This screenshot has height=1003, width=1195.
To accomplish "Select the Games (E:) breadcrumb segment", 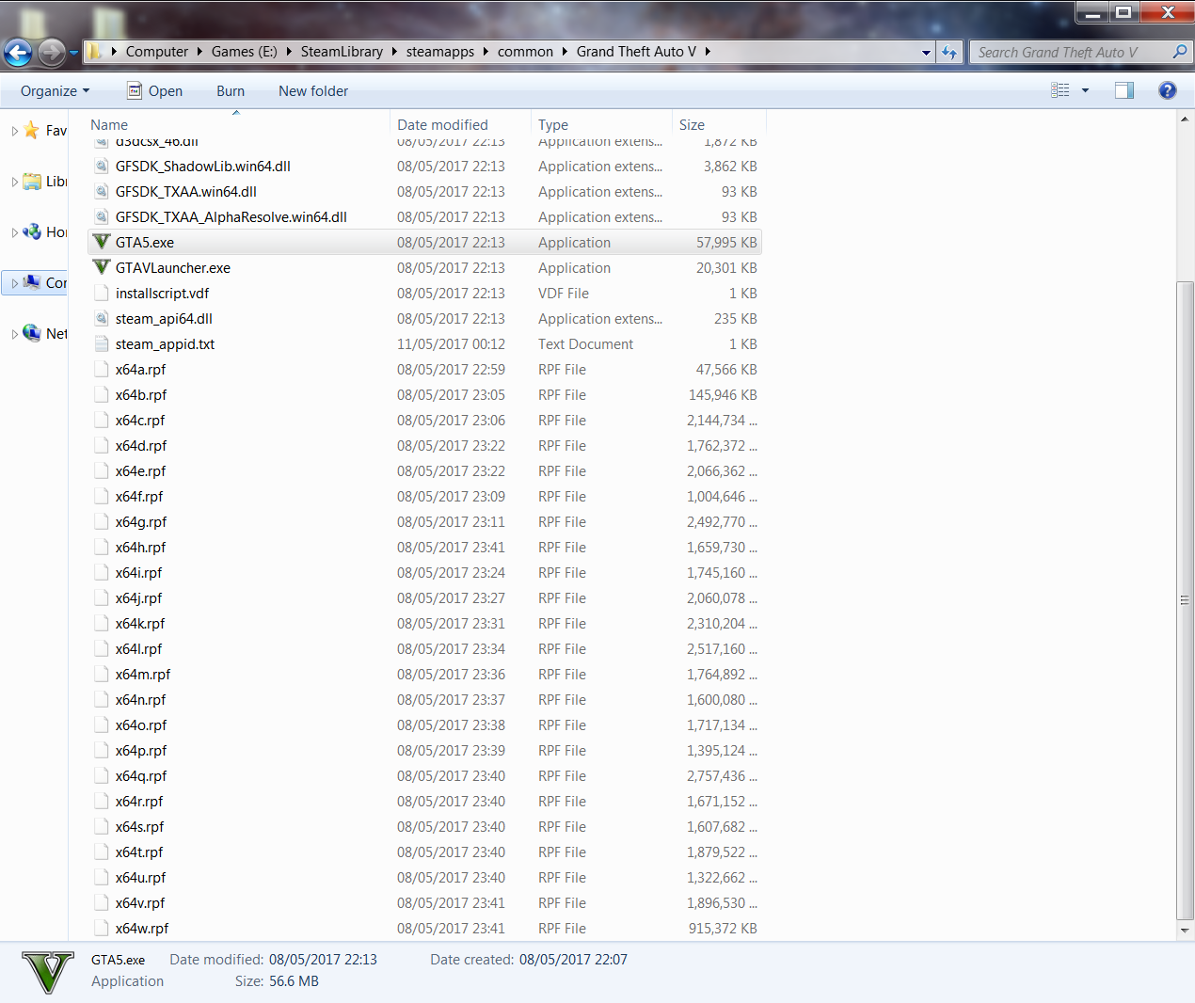I will tap(245, 52).
